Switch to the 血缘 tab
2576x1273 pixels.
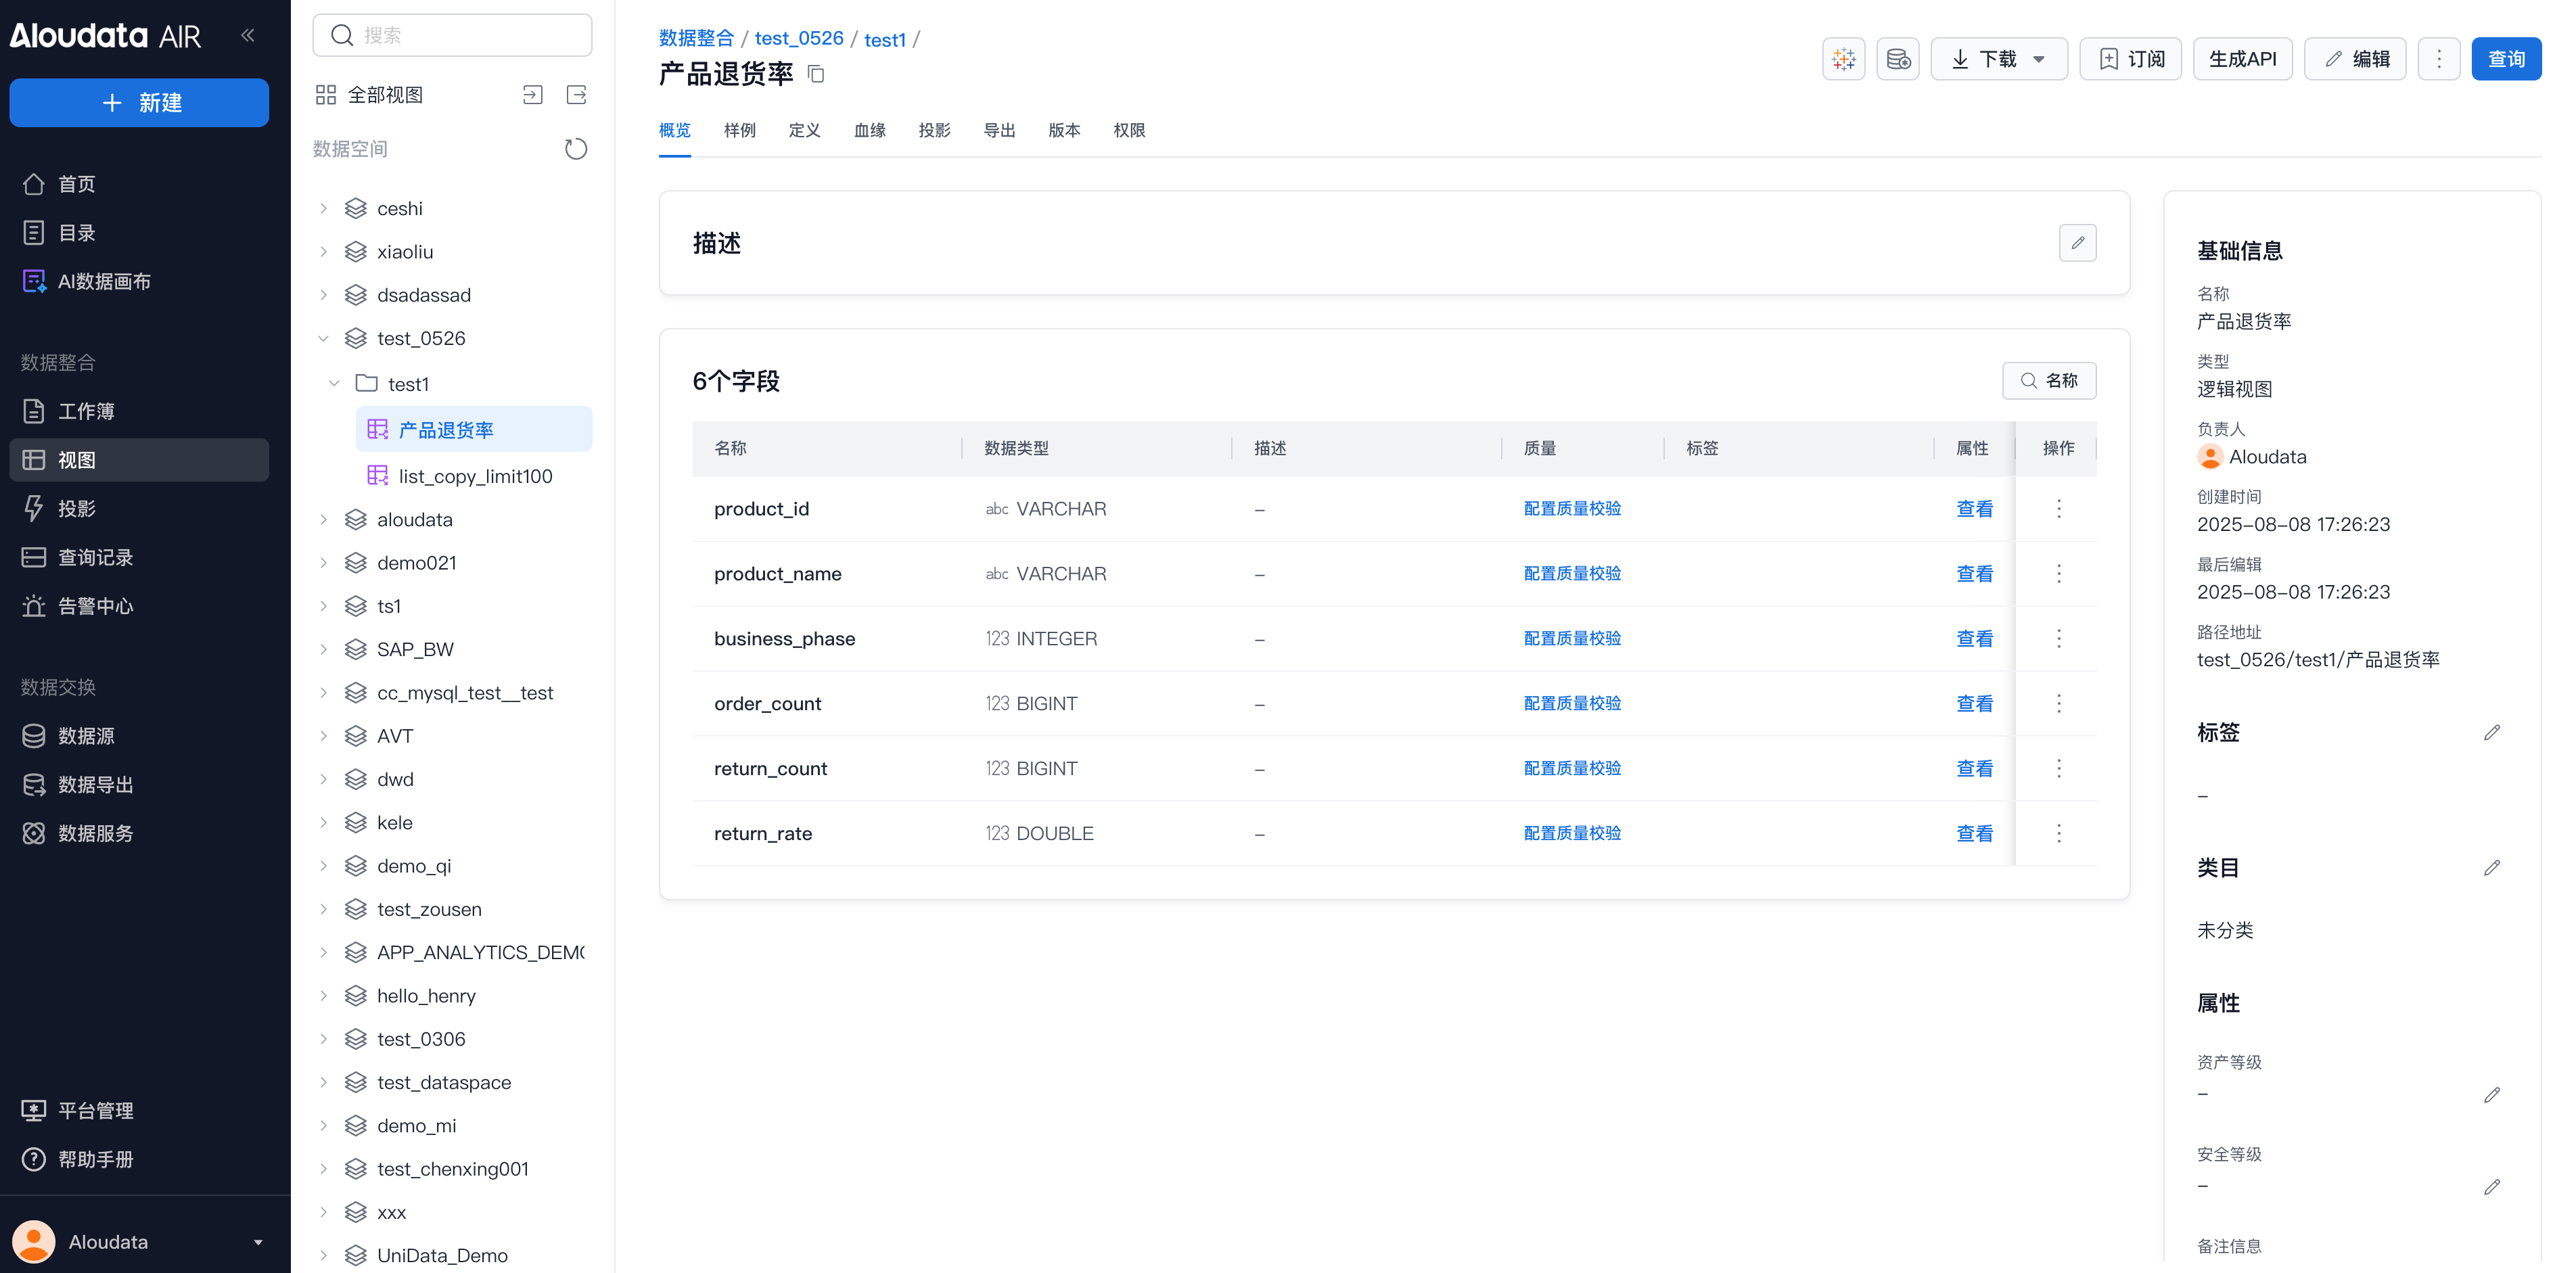[869, 130]
